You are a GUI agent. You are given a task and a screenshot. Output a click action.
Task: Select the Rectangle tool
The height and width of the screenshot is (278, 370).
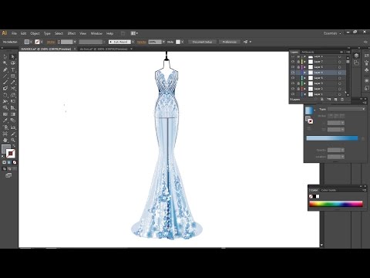click(13, 76)
